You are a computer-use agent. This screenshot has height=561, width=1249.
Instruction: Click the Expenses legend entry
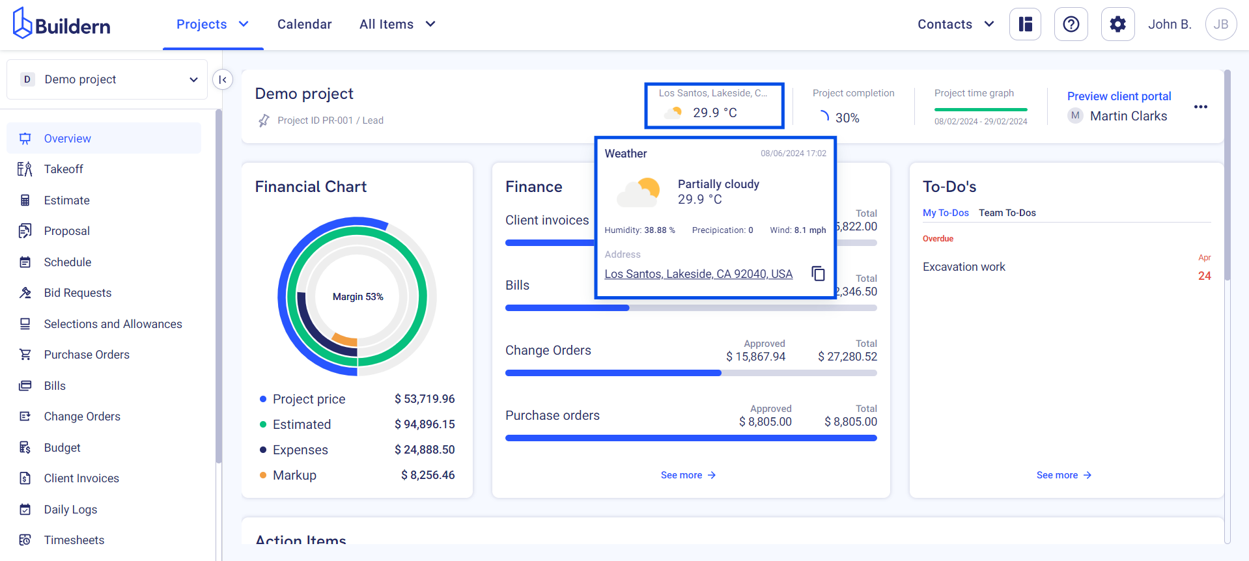pyautogui.click(x=357, y=450)
